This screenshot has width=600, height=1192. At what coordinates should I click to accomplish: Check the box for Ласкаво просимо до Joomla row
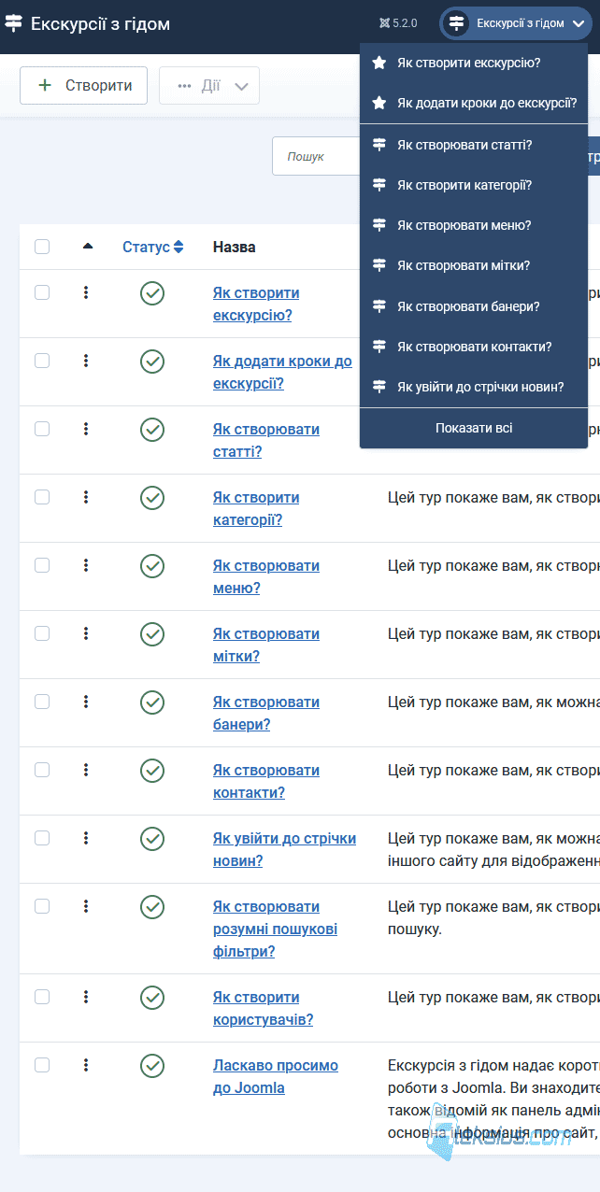click(x=42, y=1065)
